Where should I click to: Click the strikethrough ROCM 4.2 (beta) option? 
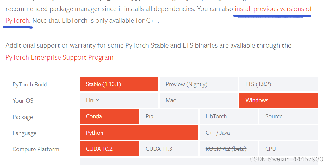(229, 149)
